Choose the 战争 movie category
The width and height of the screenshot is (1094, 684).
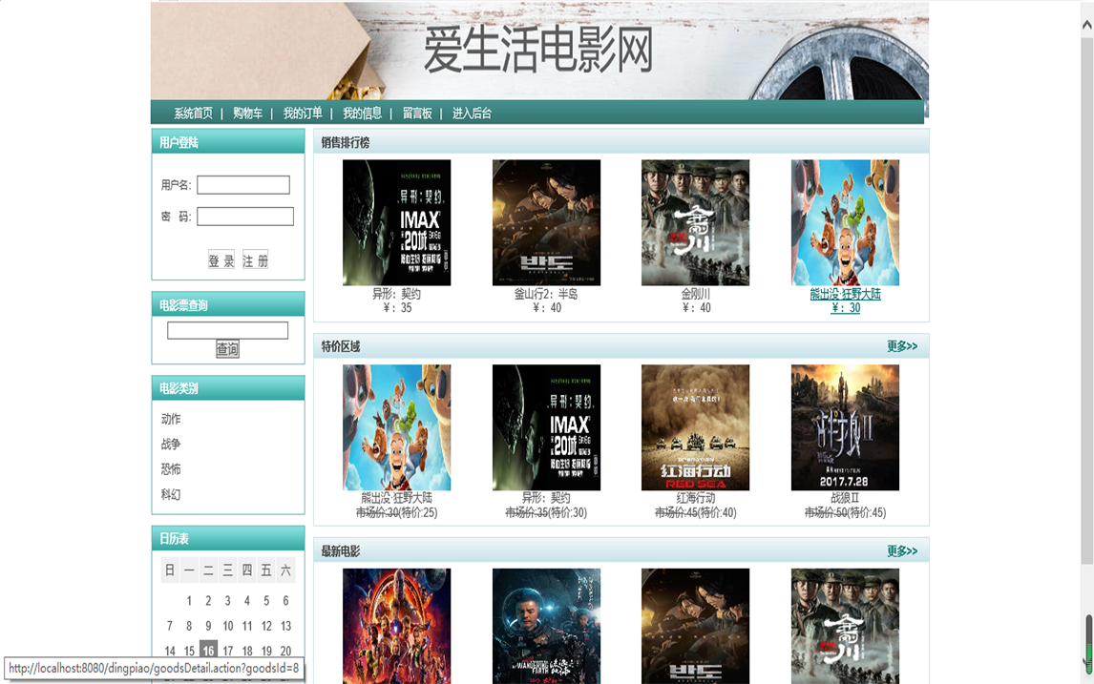[171, 445]
